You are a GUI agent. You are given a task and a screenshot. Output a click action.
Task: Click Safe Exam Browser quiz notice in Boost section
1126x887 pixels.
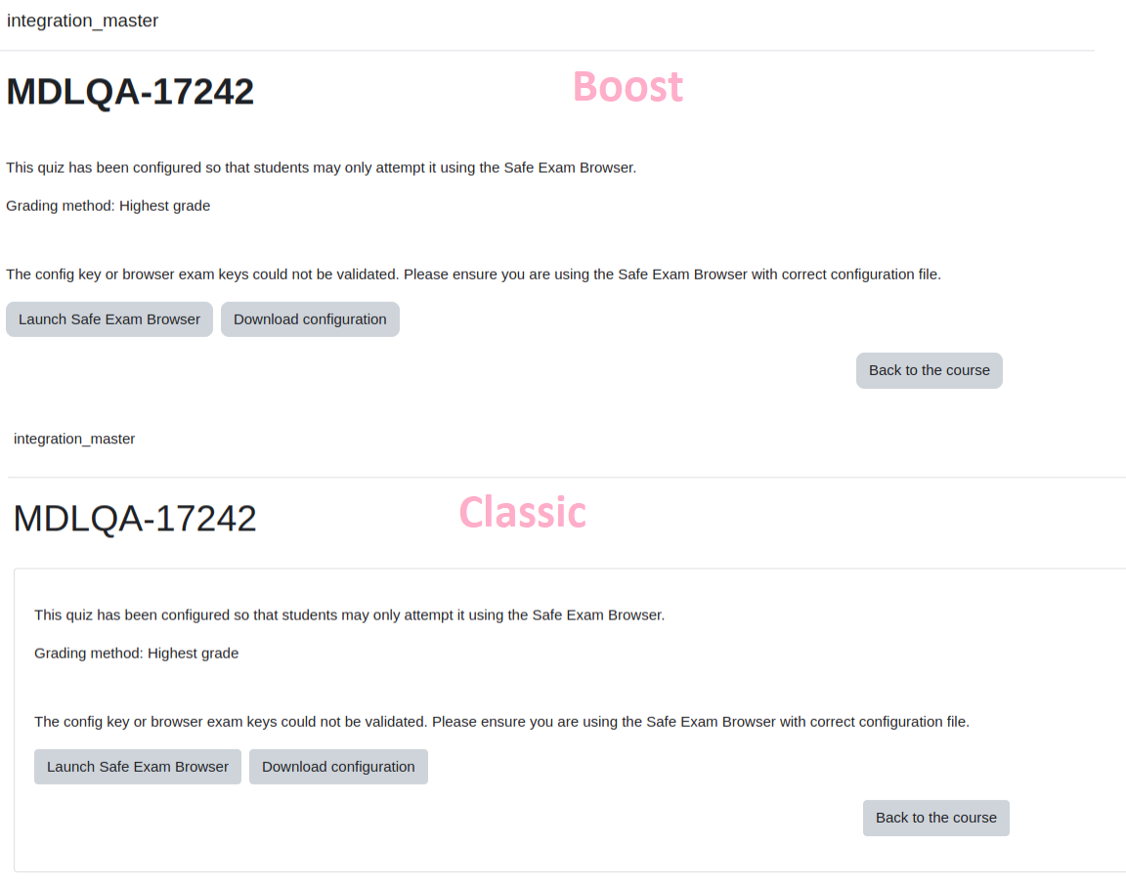(321, 168)
